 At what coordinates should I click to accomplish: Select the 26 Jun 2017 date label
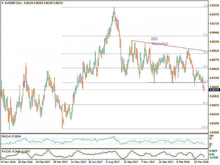click(x=95, y=162)
